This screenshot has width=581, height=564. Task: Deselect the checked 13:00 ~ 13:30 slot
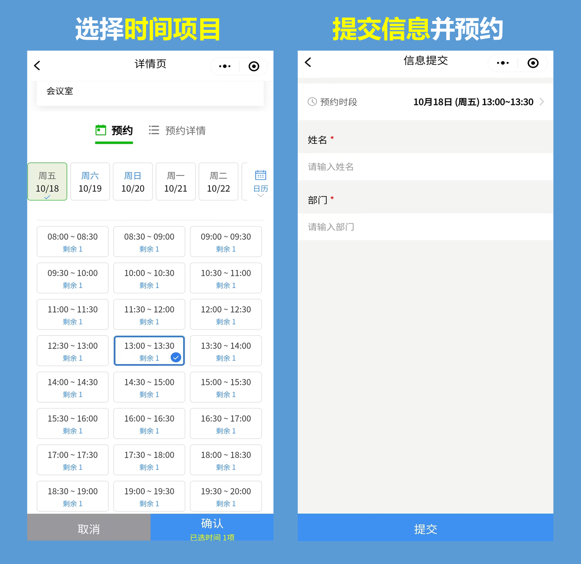(x=149, y=351)
